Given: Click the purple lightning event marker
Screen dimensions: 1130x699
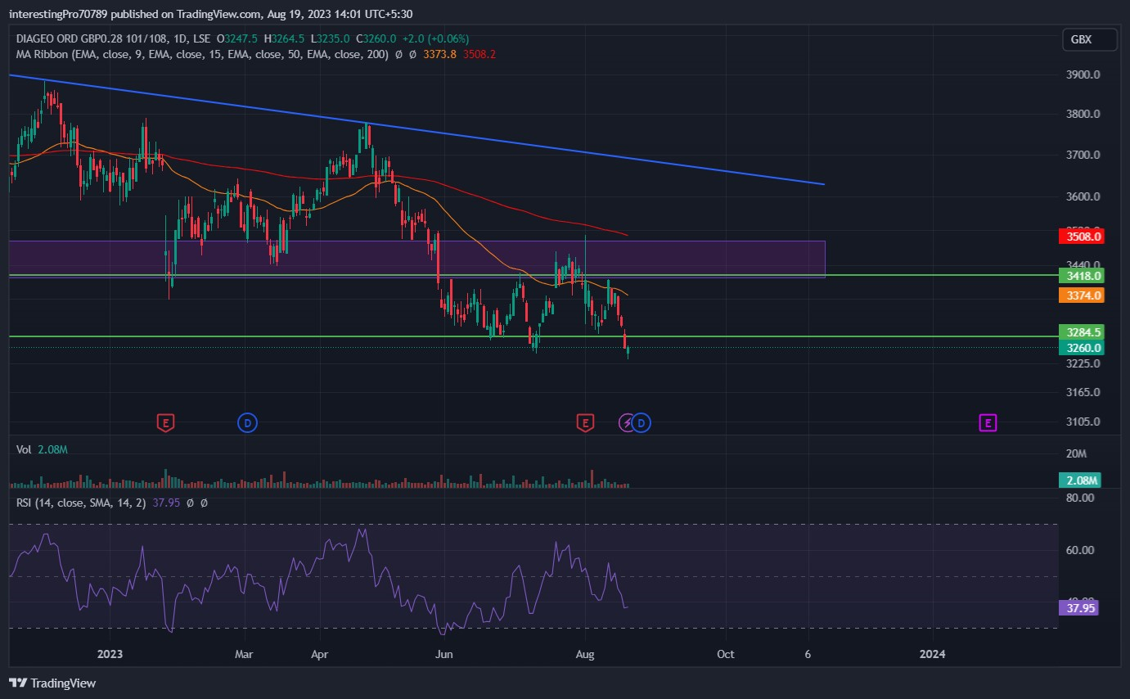Looking at the screenshot, I should pos(627,422).
